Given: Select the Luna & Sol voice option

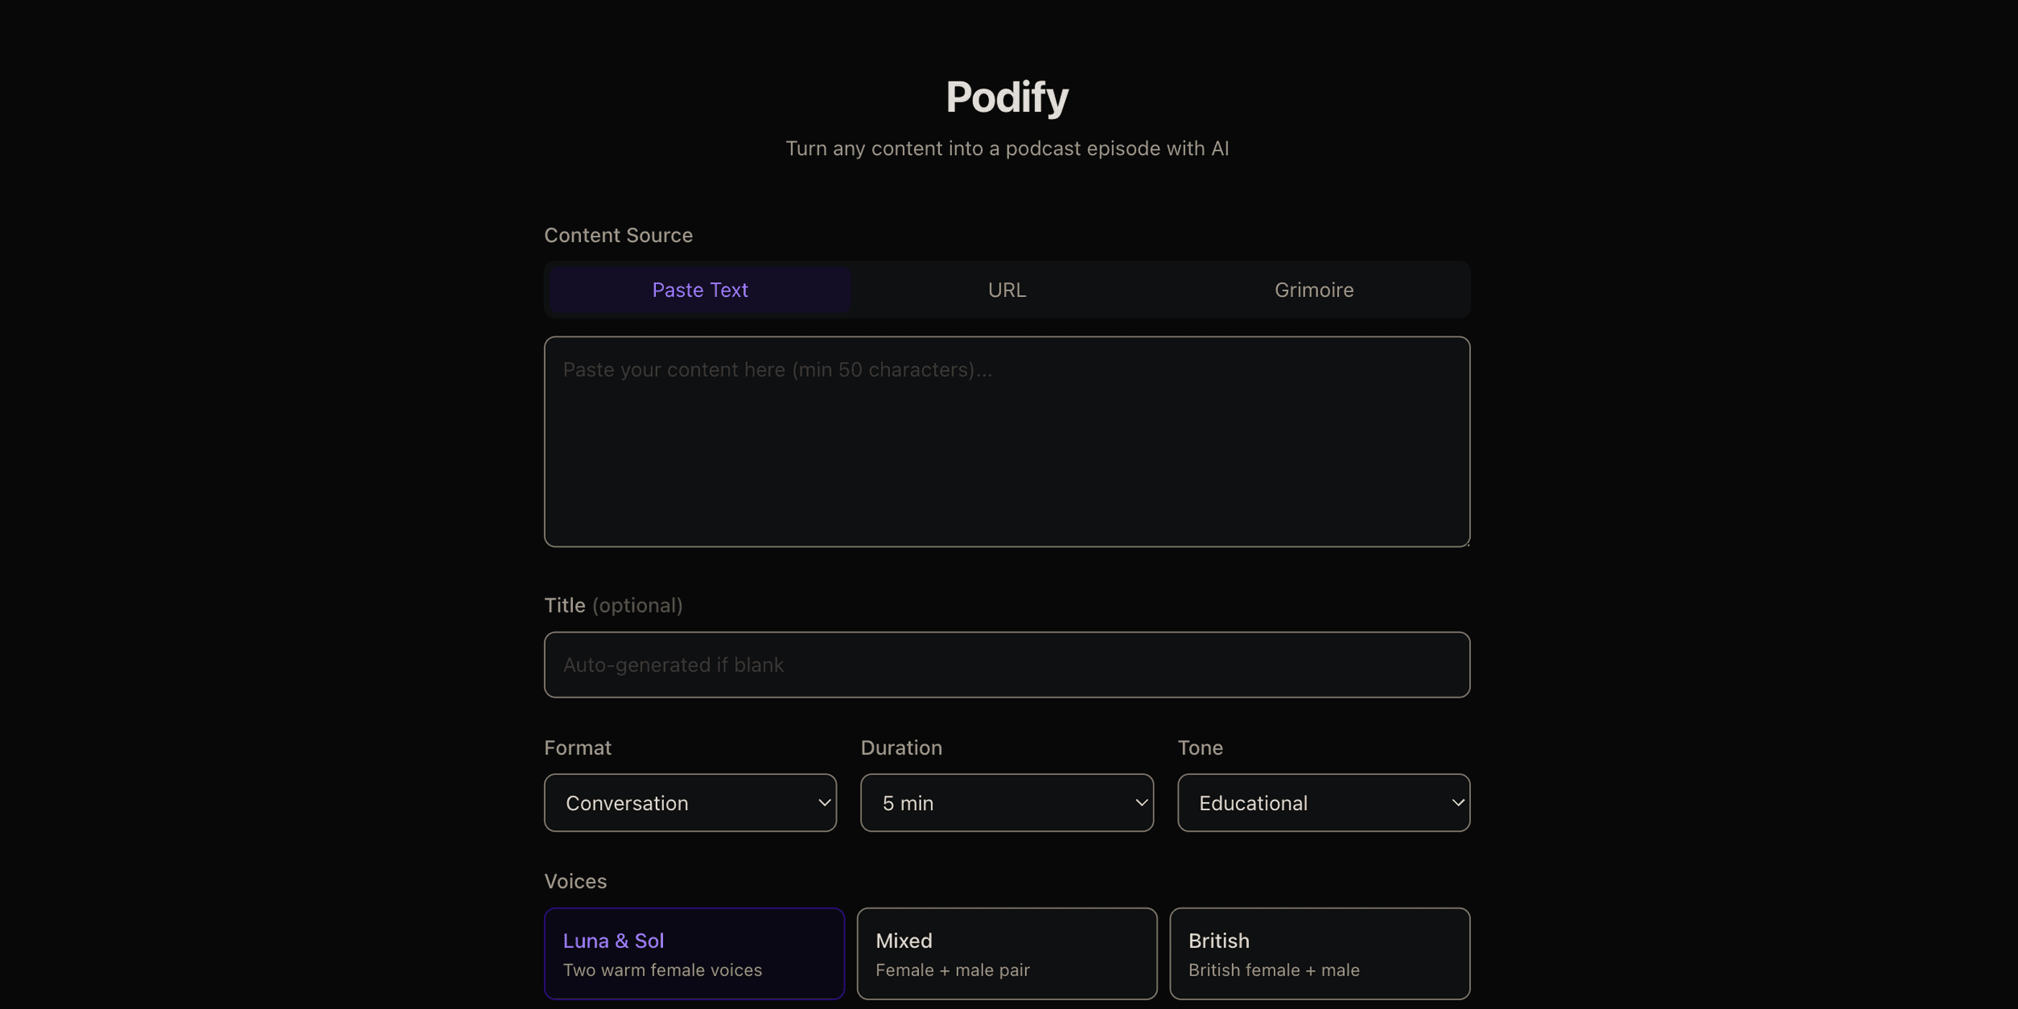Looking at the screenshot, I should pyautogui.click(x=693, y=953).
